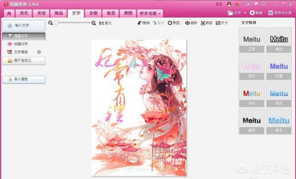Screen dimensions: 296x179
Task: Open the 文字模板 sidebar item
Action: (x=21, y=52)
